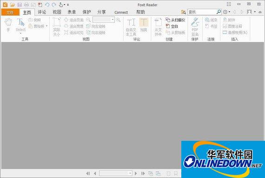Redo action with the redo arrow
Viewport: 265px width, 178px height.
point(54,5)
